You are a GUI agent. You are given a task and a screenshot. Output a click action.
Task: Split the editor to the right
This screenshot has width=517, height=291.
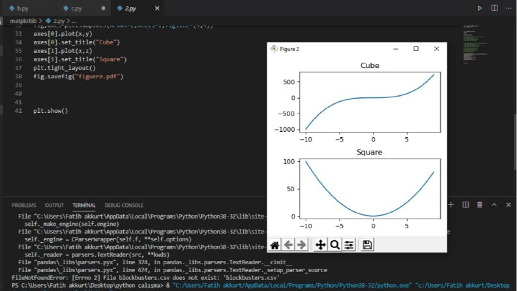point(494,8)
